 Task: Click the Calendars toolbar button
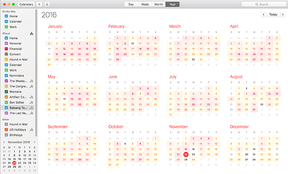pyautogui.click(x=26, y=4)
